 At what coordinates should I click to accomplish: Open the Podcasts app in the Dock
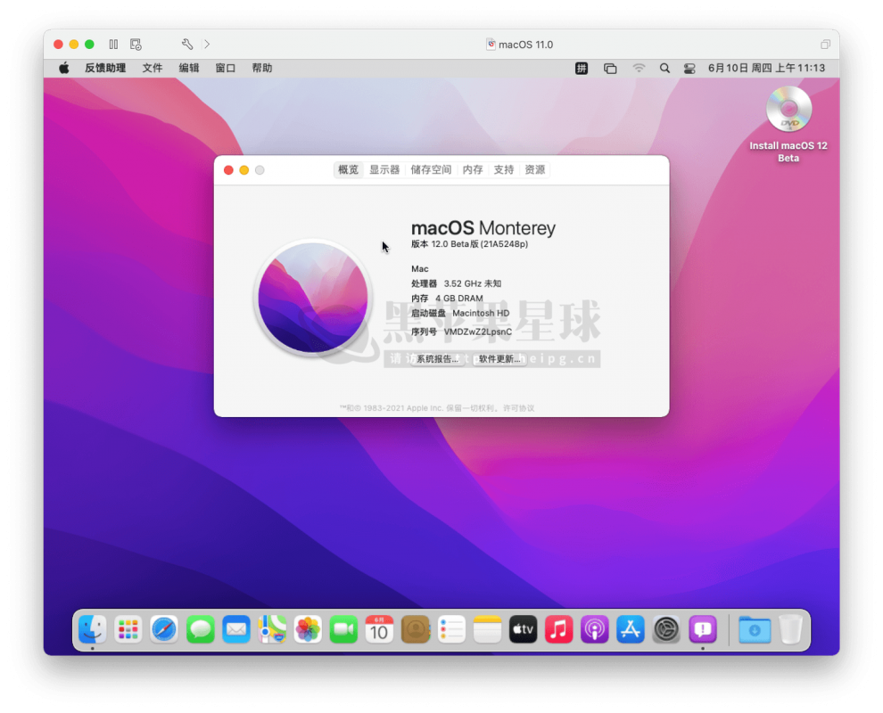(x=594, y=629)
